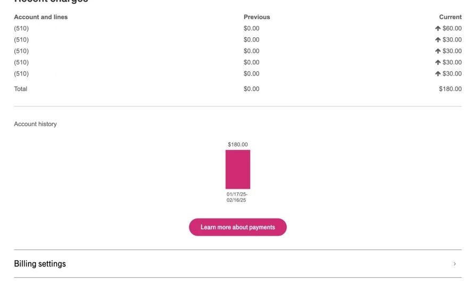Viewport: 471px width, 308px height.
Task: Click the increase arrow on the second line
Action: 438,40
